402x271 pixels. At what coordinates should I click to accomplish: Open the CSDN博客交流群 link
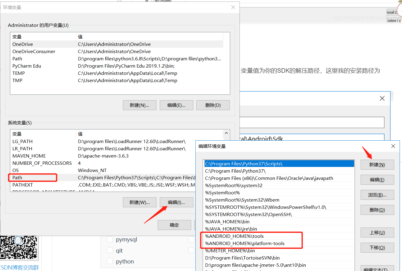pos(19,267)
